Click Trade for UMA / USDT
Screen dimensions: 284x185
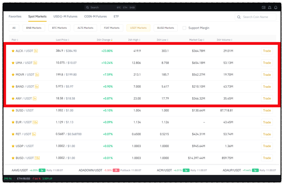pyautogui.click(x=267, y=63)
